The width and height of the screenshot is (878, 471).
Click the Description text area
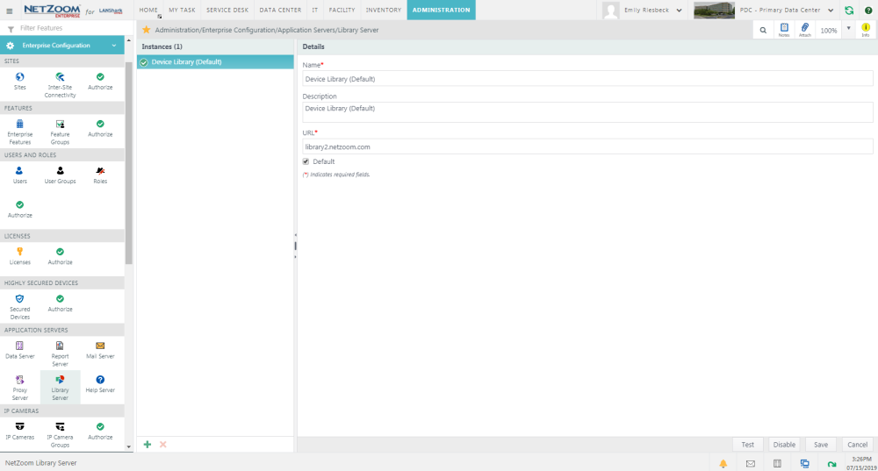pos(587,112)
